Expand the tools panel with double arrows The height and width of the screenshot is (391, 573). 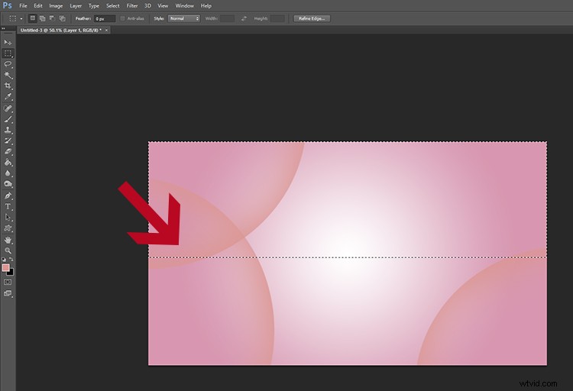3,28
